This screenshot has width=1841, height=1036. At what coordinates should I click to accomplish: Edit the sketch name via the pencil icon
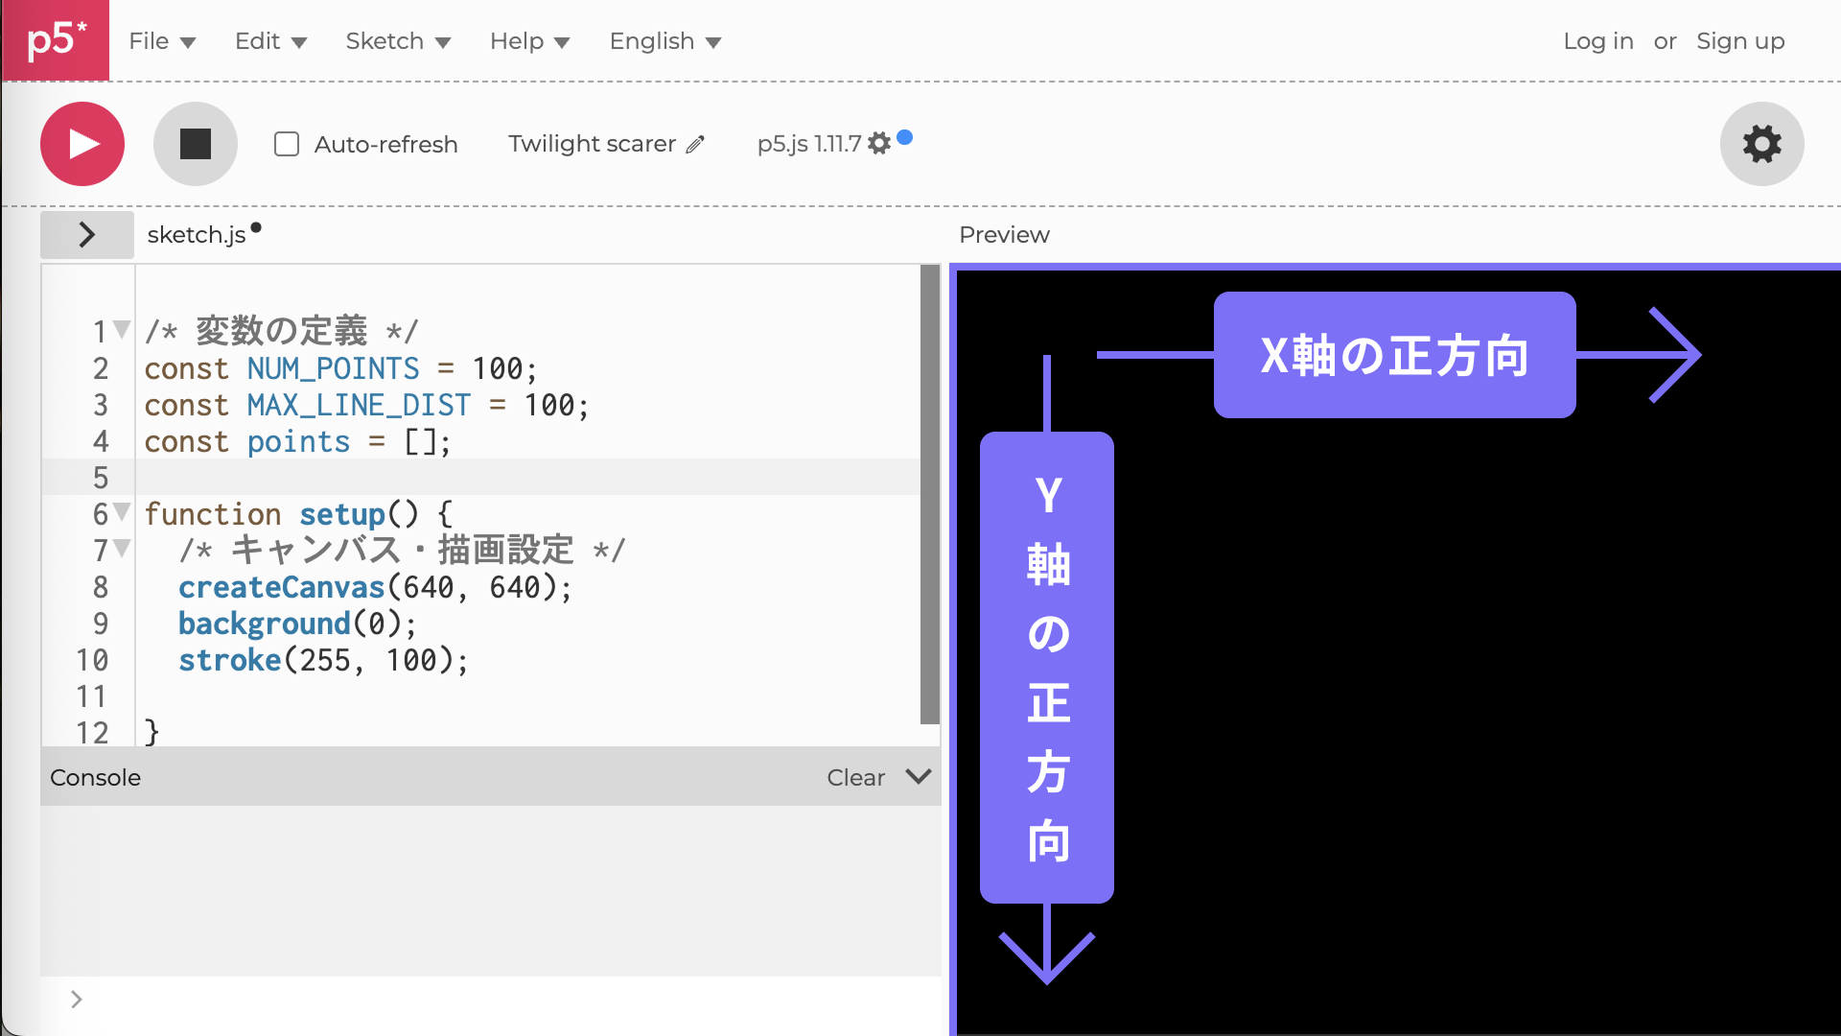point(696,144)
